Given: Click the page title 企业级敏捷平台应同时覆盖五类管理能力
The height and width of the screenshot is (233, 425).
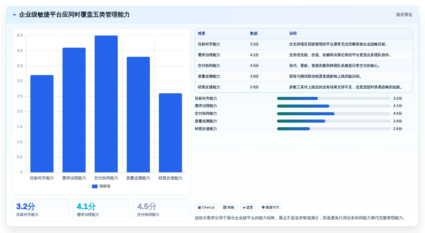Looking at the screenshot, I should click(x=74, y=15).
